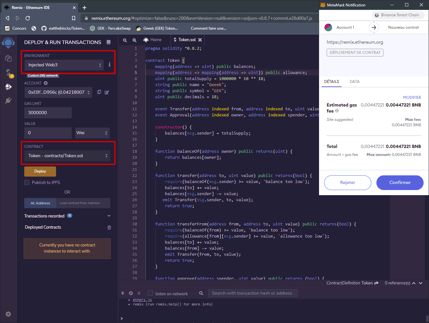Open the Environment Injected Web3 dropdown
The height and width of the screenshot is (323, 429).
tap(64, 65)
